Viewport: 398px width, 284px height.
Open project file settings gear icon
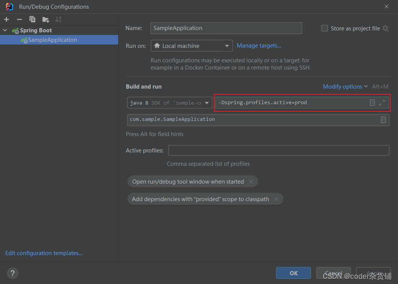386,29
